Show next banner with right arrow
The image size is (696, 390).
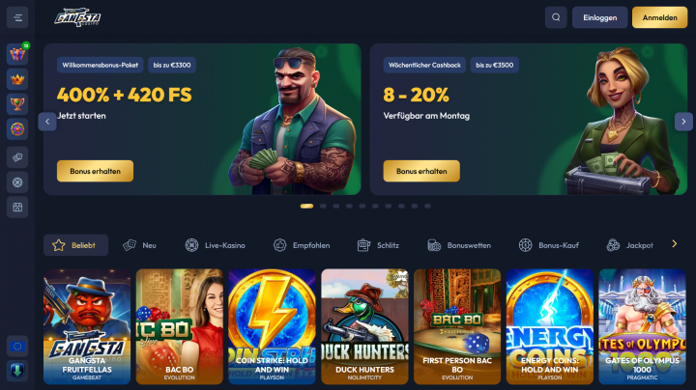[x=683, y=122]
